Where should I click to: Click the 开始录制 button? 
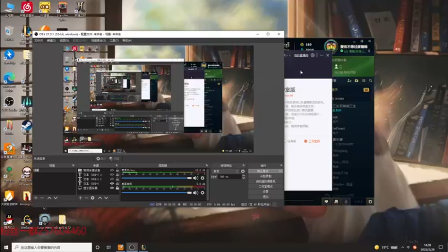pos(265,176)
